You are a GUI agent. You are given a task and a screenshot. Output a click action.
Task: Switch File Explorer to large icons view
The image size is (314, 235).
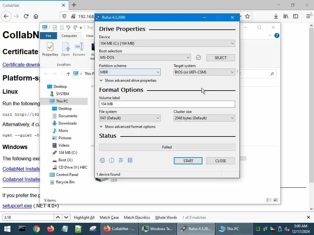click(x=276, y=200)
